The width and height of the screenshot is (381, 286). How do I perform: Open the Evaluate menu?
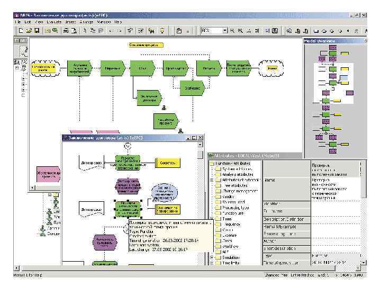point(54,22)
